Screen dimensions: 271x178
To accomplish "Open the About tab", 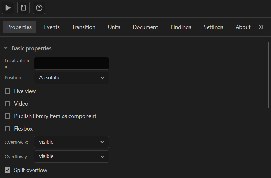I will 243,27.
